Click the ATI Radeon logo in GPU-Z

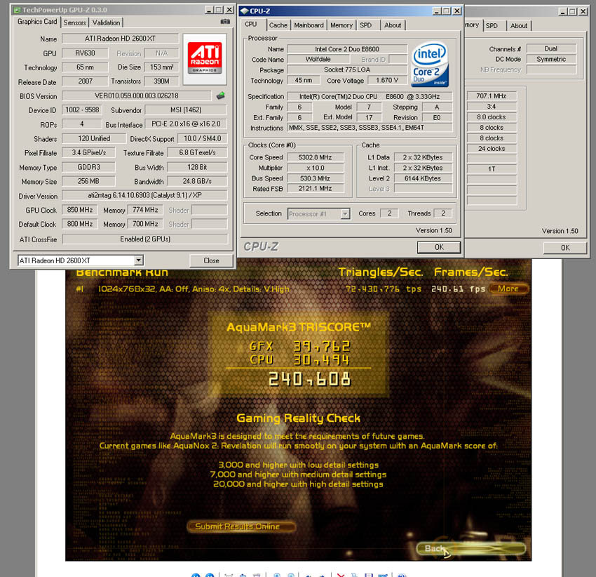point(205,59)
